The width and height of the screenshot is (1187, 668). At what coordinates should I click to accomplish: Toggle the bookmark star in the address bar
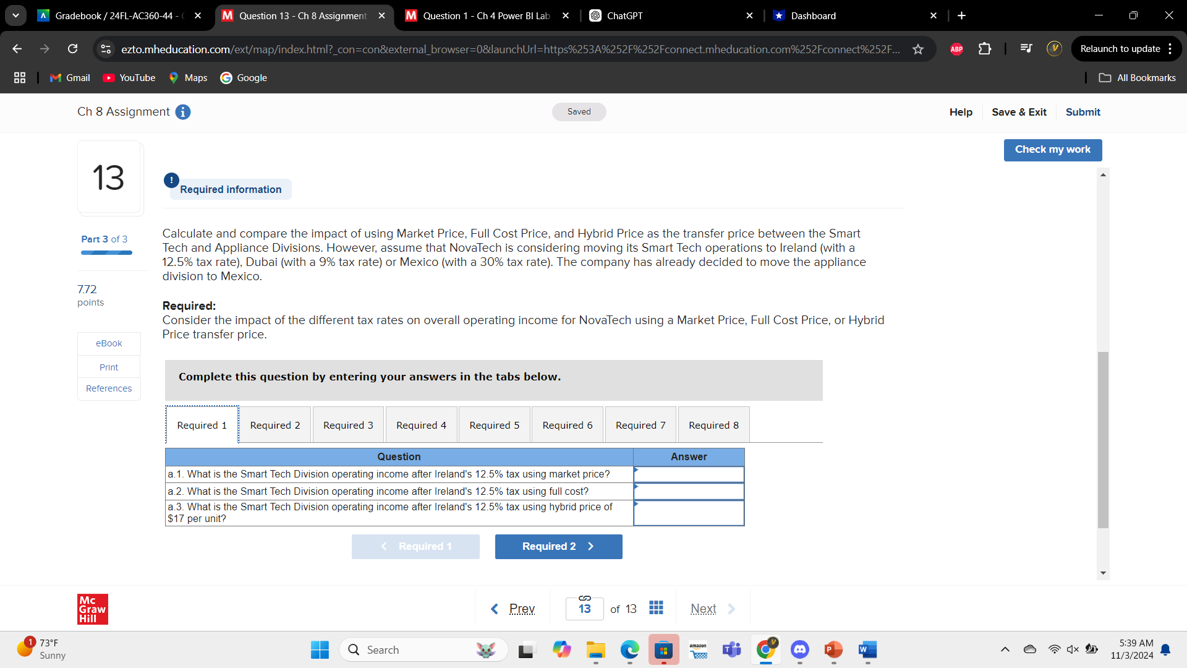click(919, 49)
